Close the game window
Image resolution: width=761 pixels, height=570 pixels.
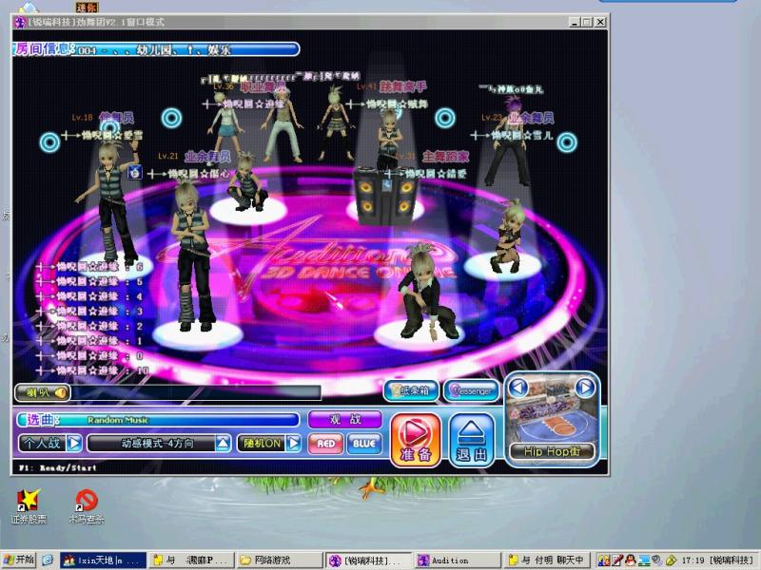(x=600, y=22)
